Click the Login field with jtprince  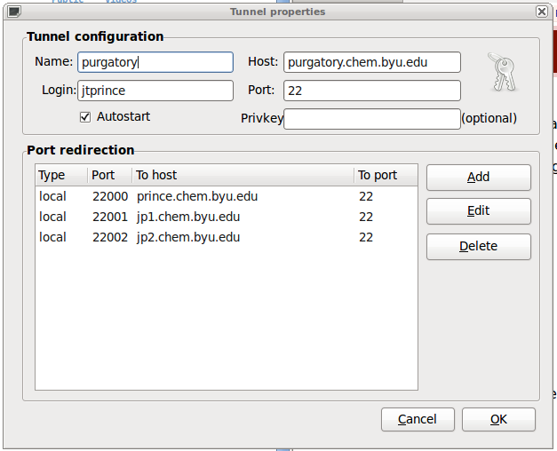point(155,91)
